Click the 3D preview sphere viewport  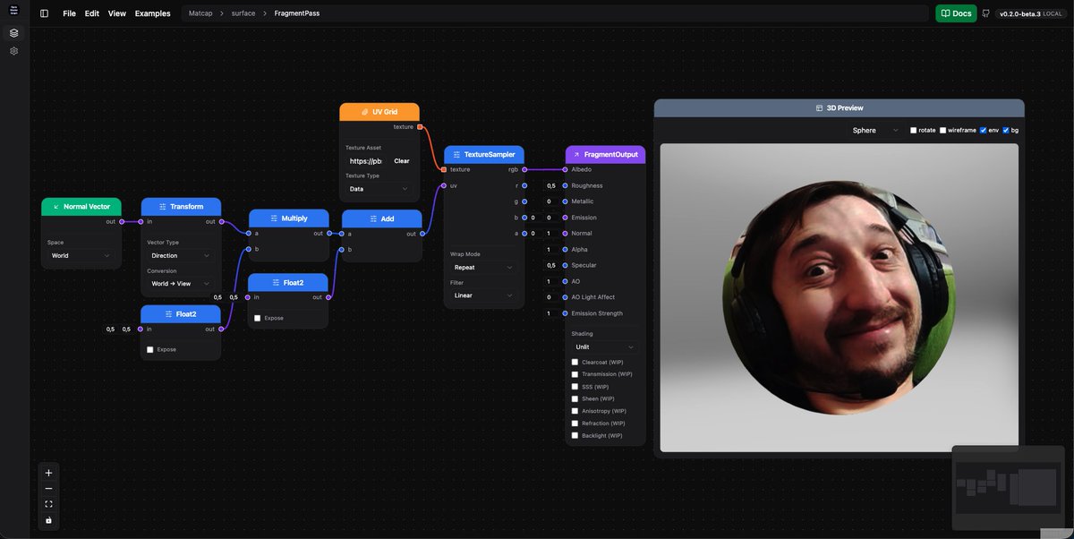point(840,297)
